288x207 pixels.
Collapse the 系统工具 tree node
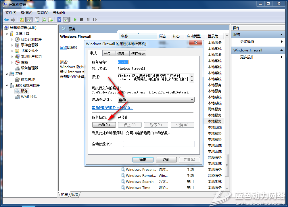tap(7, 33)
